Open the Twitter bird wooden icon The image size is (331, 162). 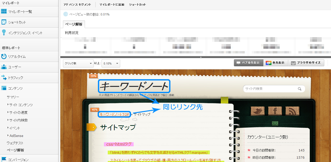point(257,111)
